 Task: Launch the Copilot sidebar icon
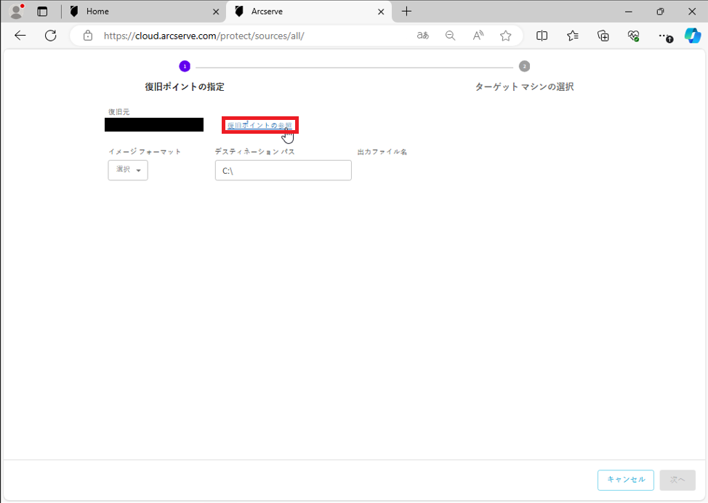693,36
